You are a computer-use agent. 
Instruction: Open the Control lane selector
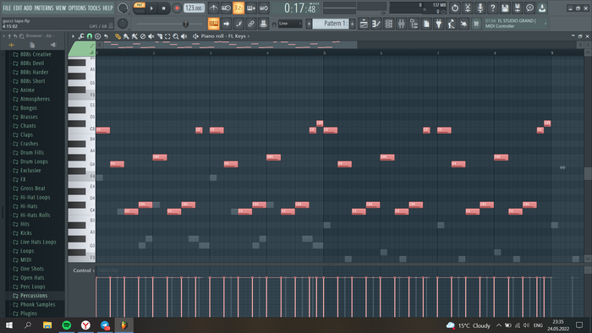(84, 270)
